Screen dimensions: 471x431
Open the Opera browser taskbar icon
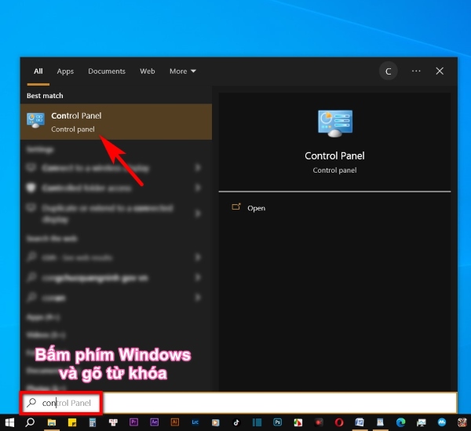338,422
